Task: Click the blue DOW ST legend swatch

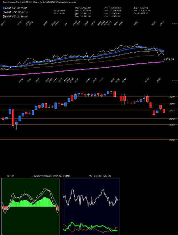Action: [4, 8]
